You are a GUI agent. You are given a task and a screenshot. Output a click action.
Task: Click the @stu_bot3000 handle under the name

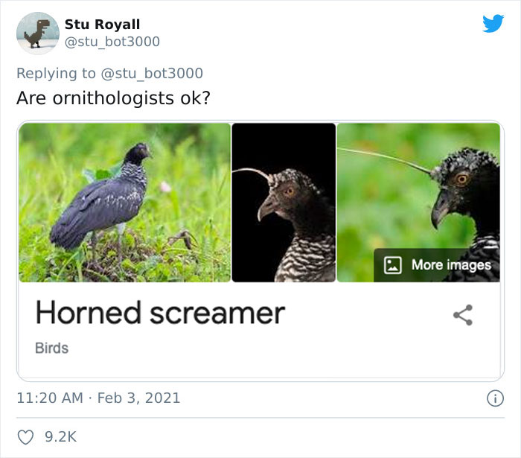(x=112, y=42)
